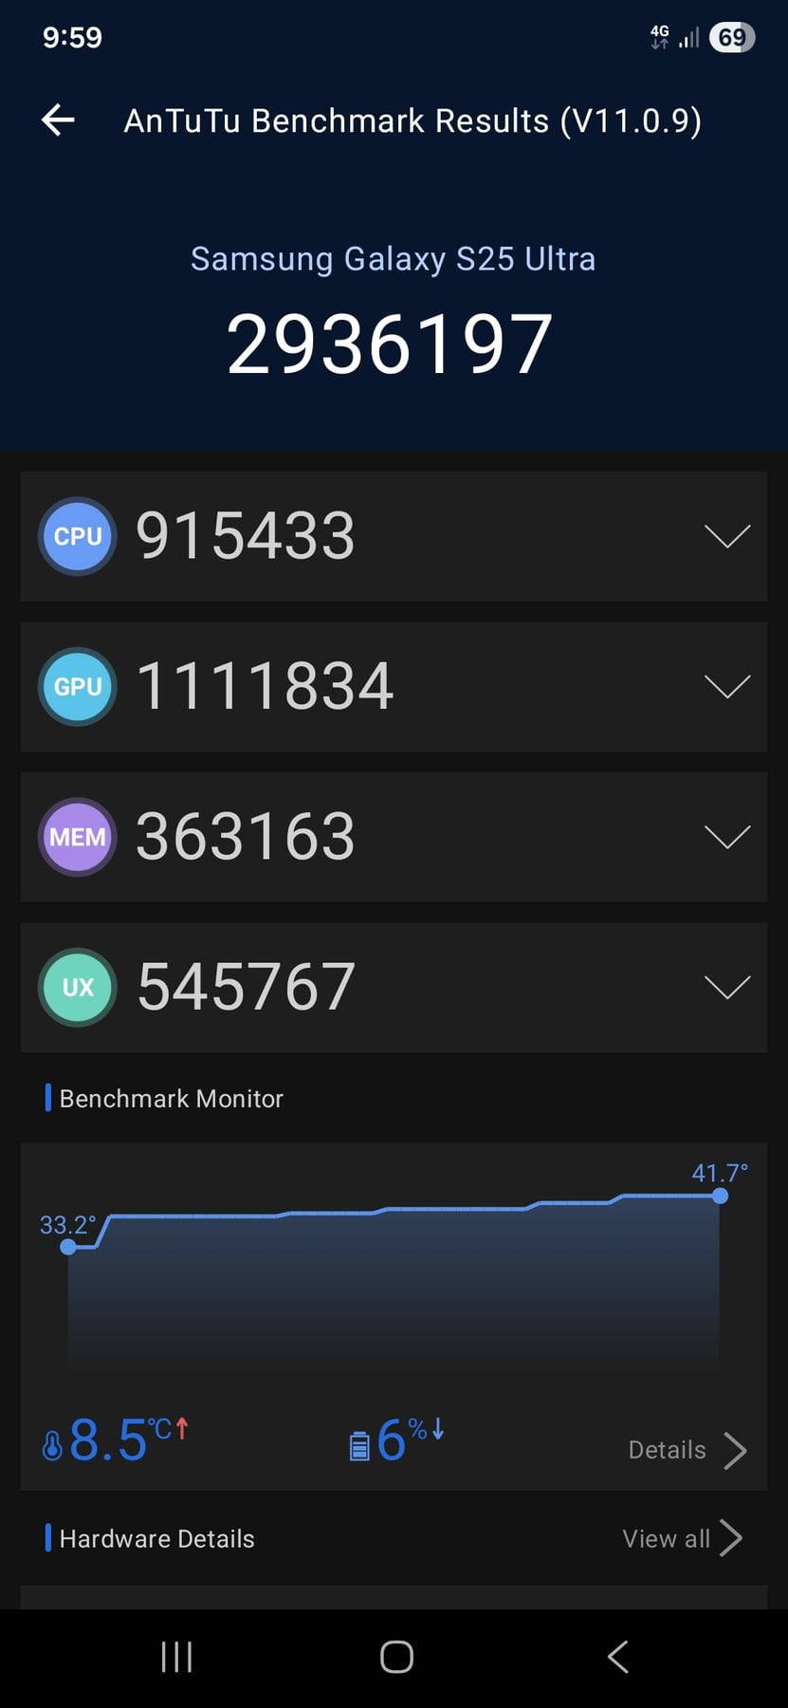
Task: Tap the 9:59 clock in status bar
Action: coord(72,37)
